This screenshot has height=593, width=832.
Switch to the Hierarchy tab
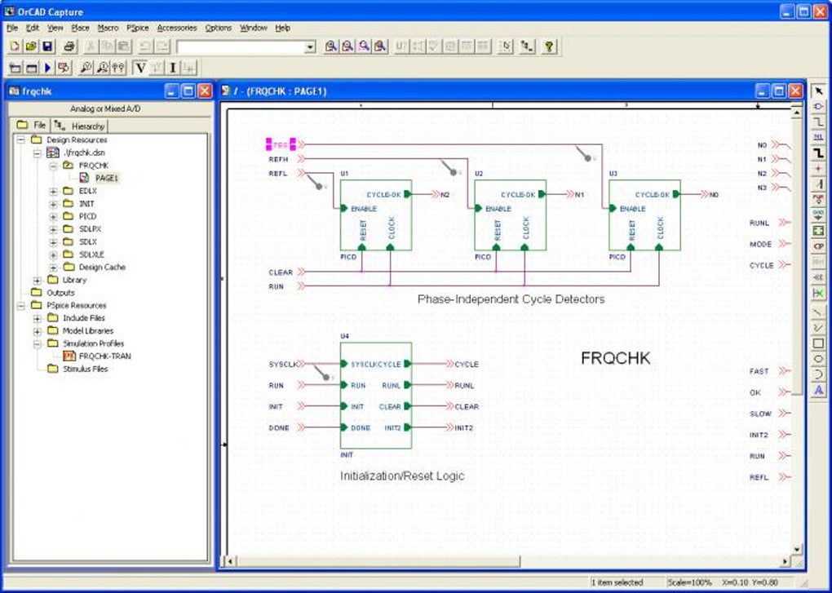pos(79,126)
